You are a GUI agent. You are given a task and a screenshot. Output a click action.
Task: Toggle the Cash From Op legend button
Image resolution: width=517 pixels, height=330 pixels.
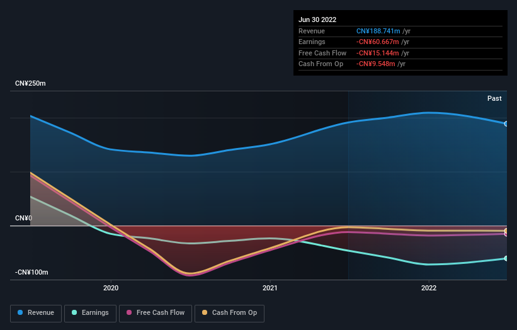229,313
